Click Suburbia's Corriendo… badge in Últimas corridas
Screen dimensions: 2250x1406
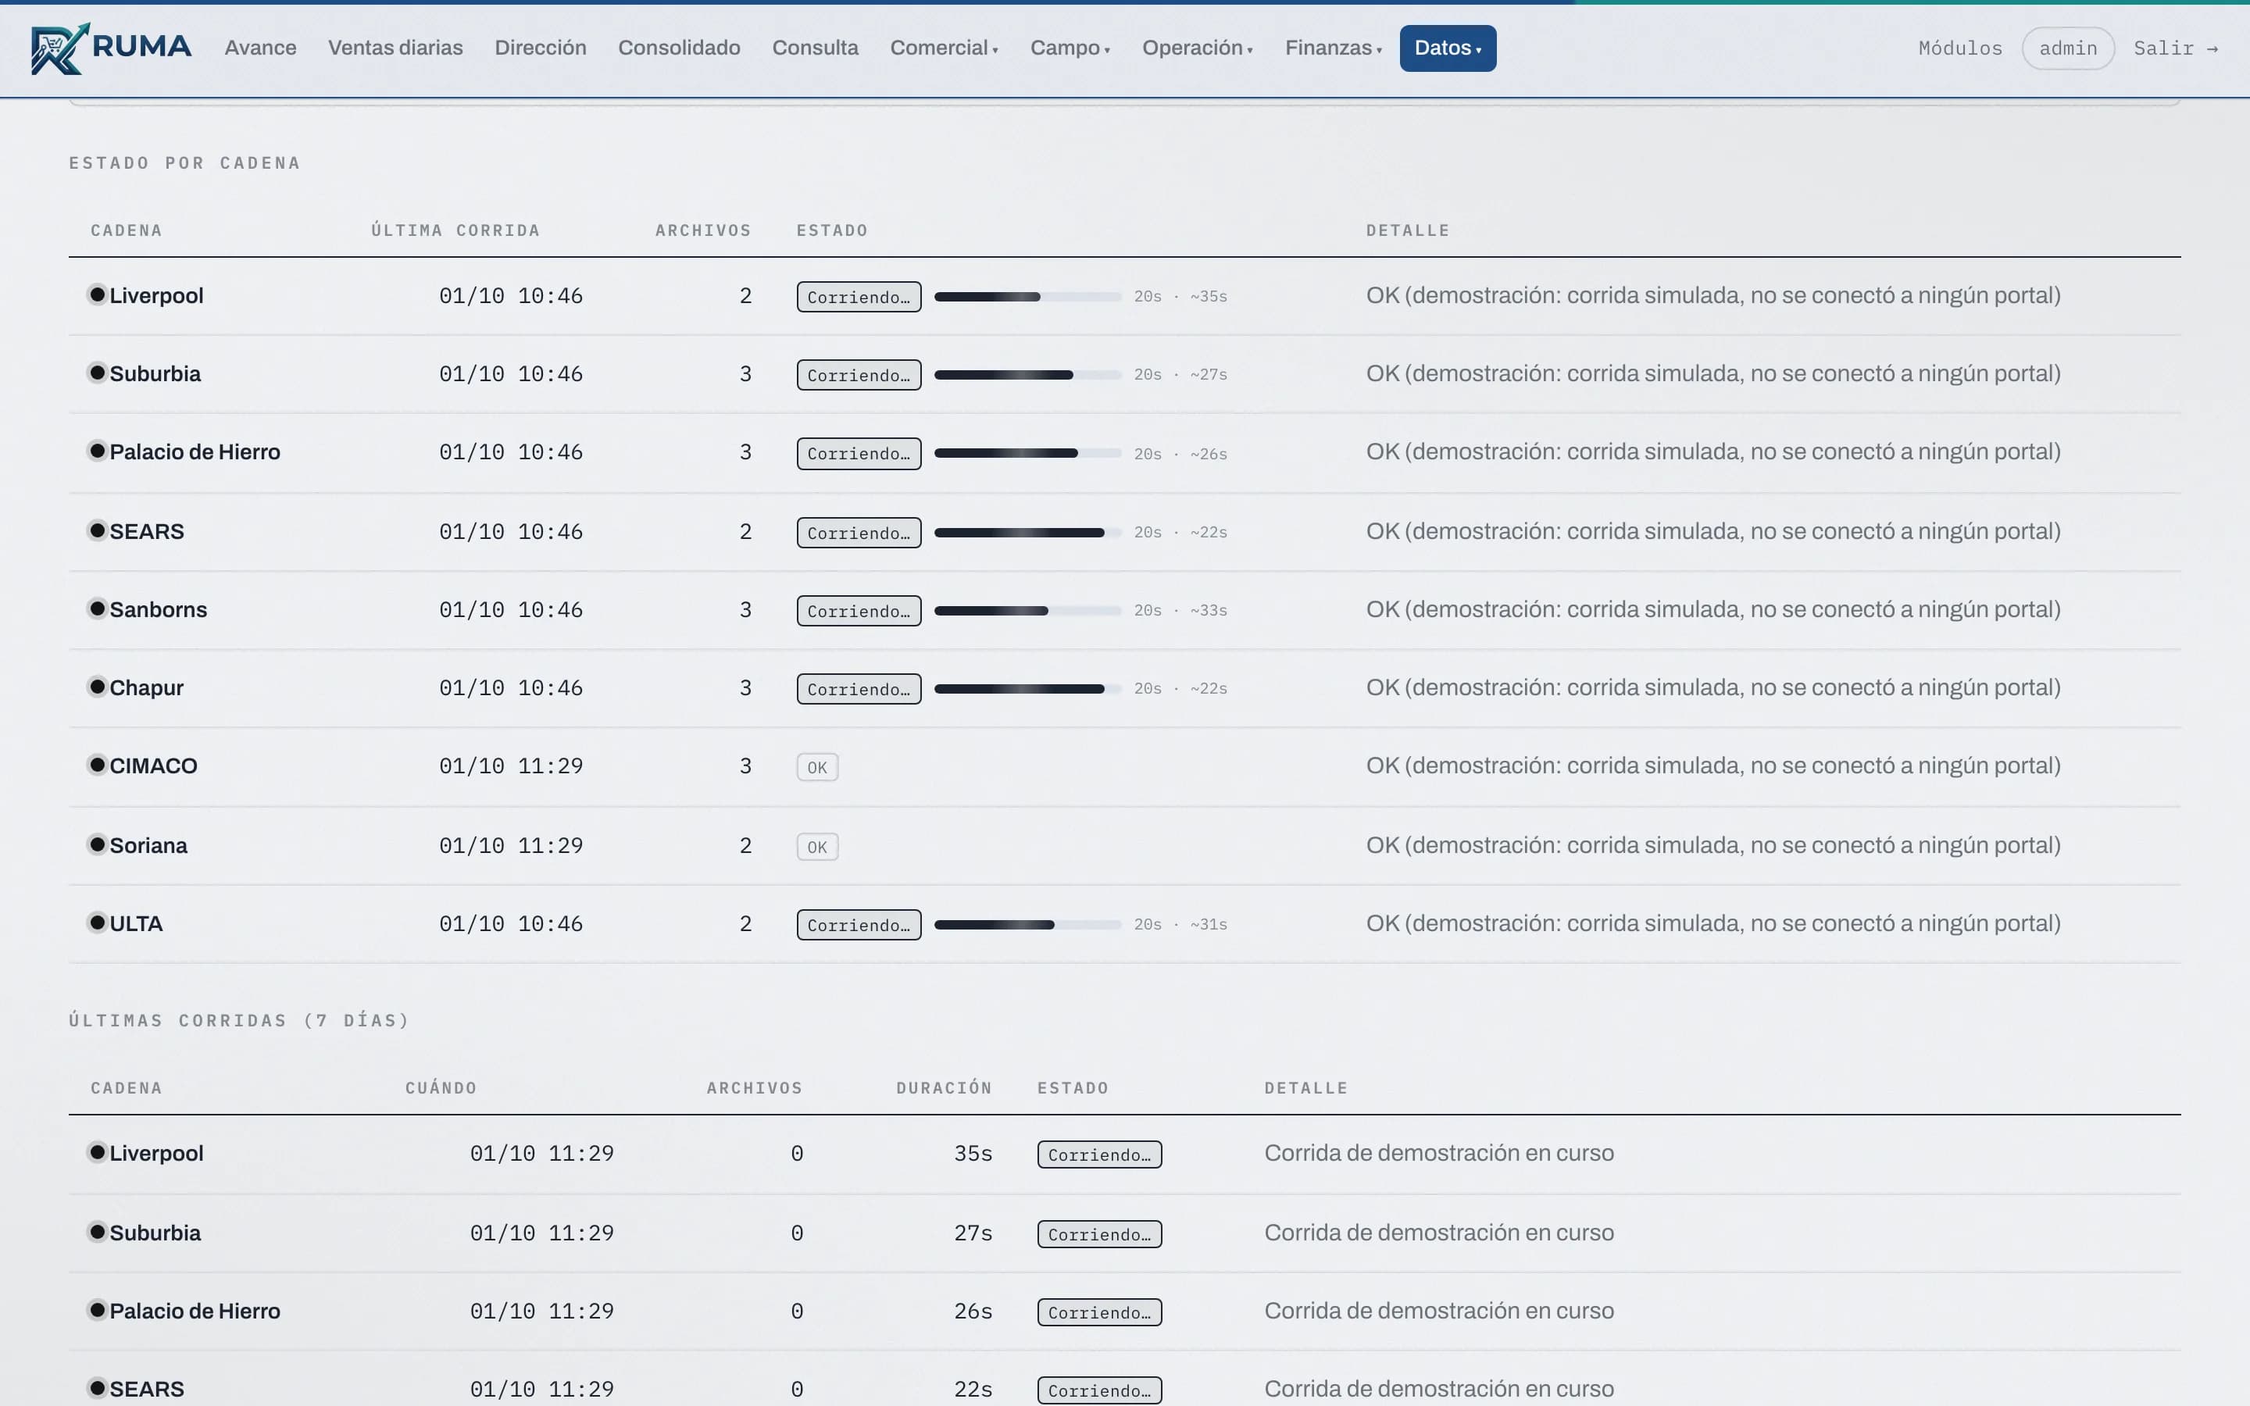pos(1099,1234)
